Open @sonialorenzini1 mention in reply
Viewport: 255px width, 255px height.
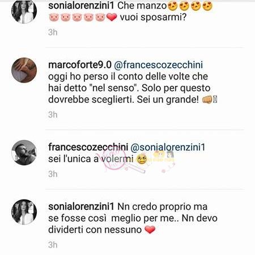click(x=168, y=147)
